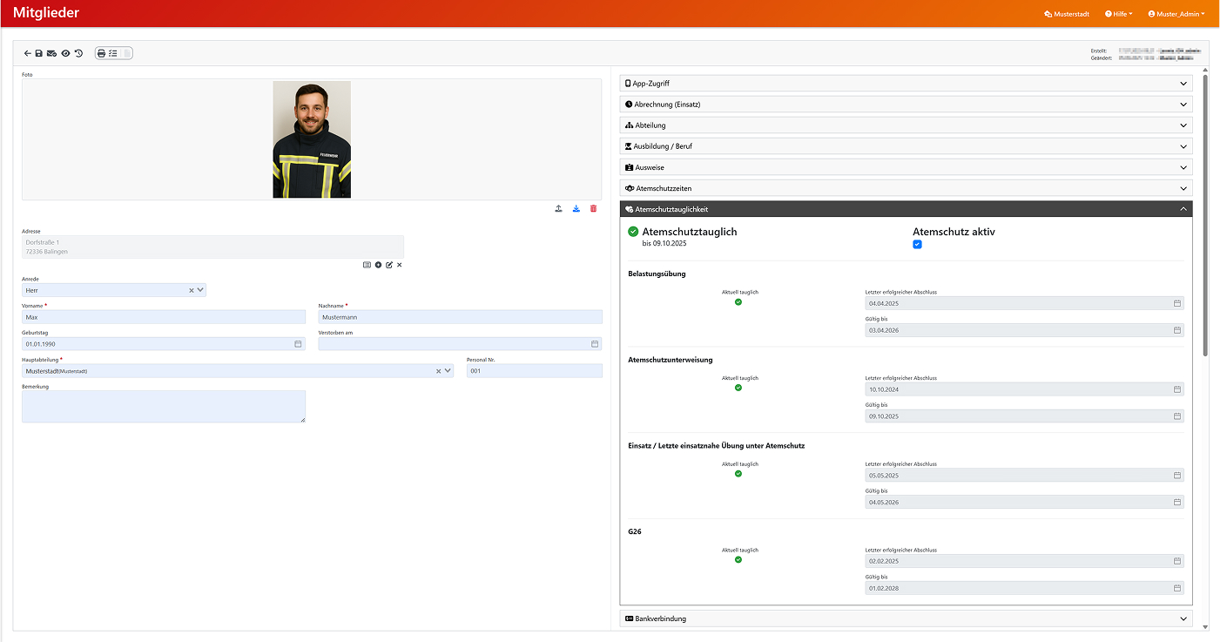1220x642 pixels.
Task: Click into the Bemerkung text area
Action: tap(164, 407)
